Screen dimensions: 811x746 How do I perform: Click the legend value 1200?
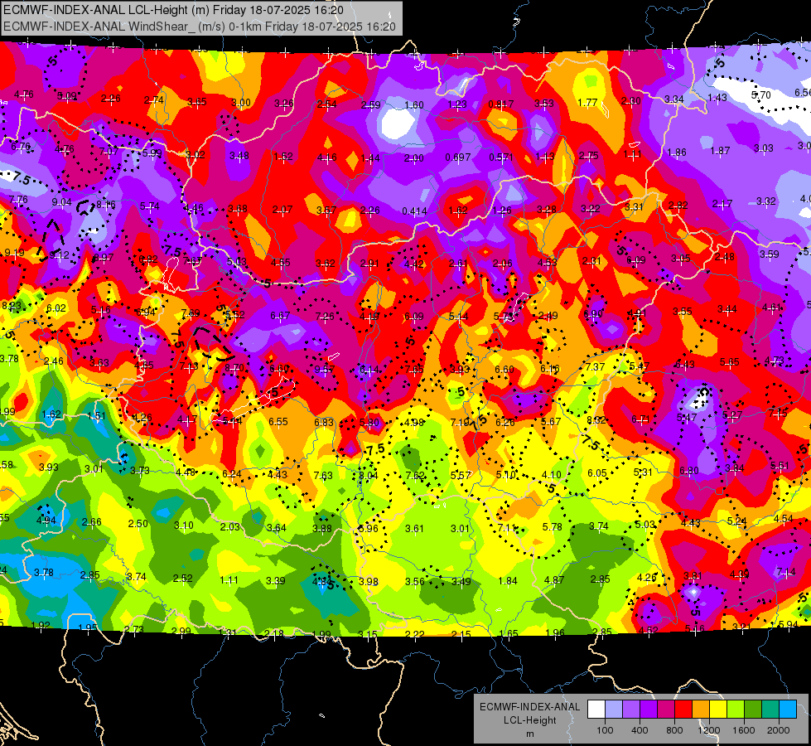coord(708,730)
